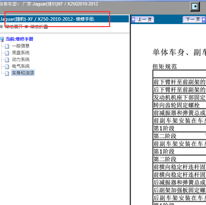Click the 转向齿轮固定螺栓 table row

coord(179,105)
